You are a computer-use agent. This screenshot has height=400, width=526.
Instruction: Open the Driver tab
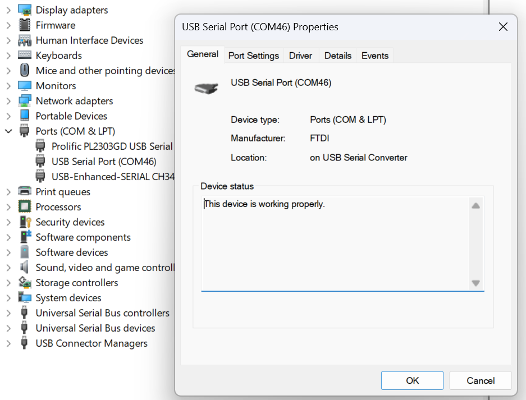click(300, 56)
